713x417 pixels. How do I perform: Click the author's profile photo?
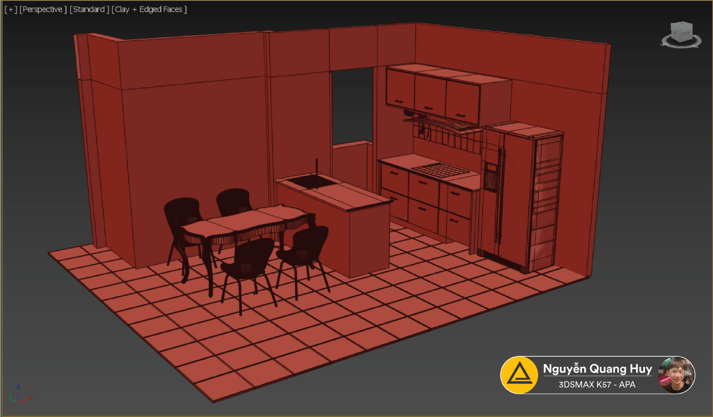click(x=675, y=375)
